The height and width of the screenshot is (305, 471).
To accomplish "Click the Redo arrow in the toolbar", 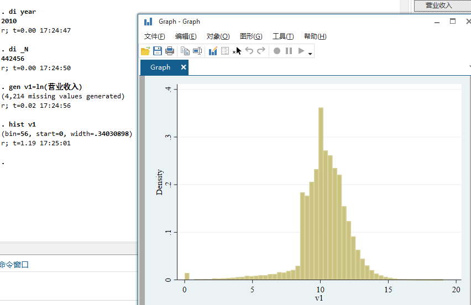I will 261,51.
